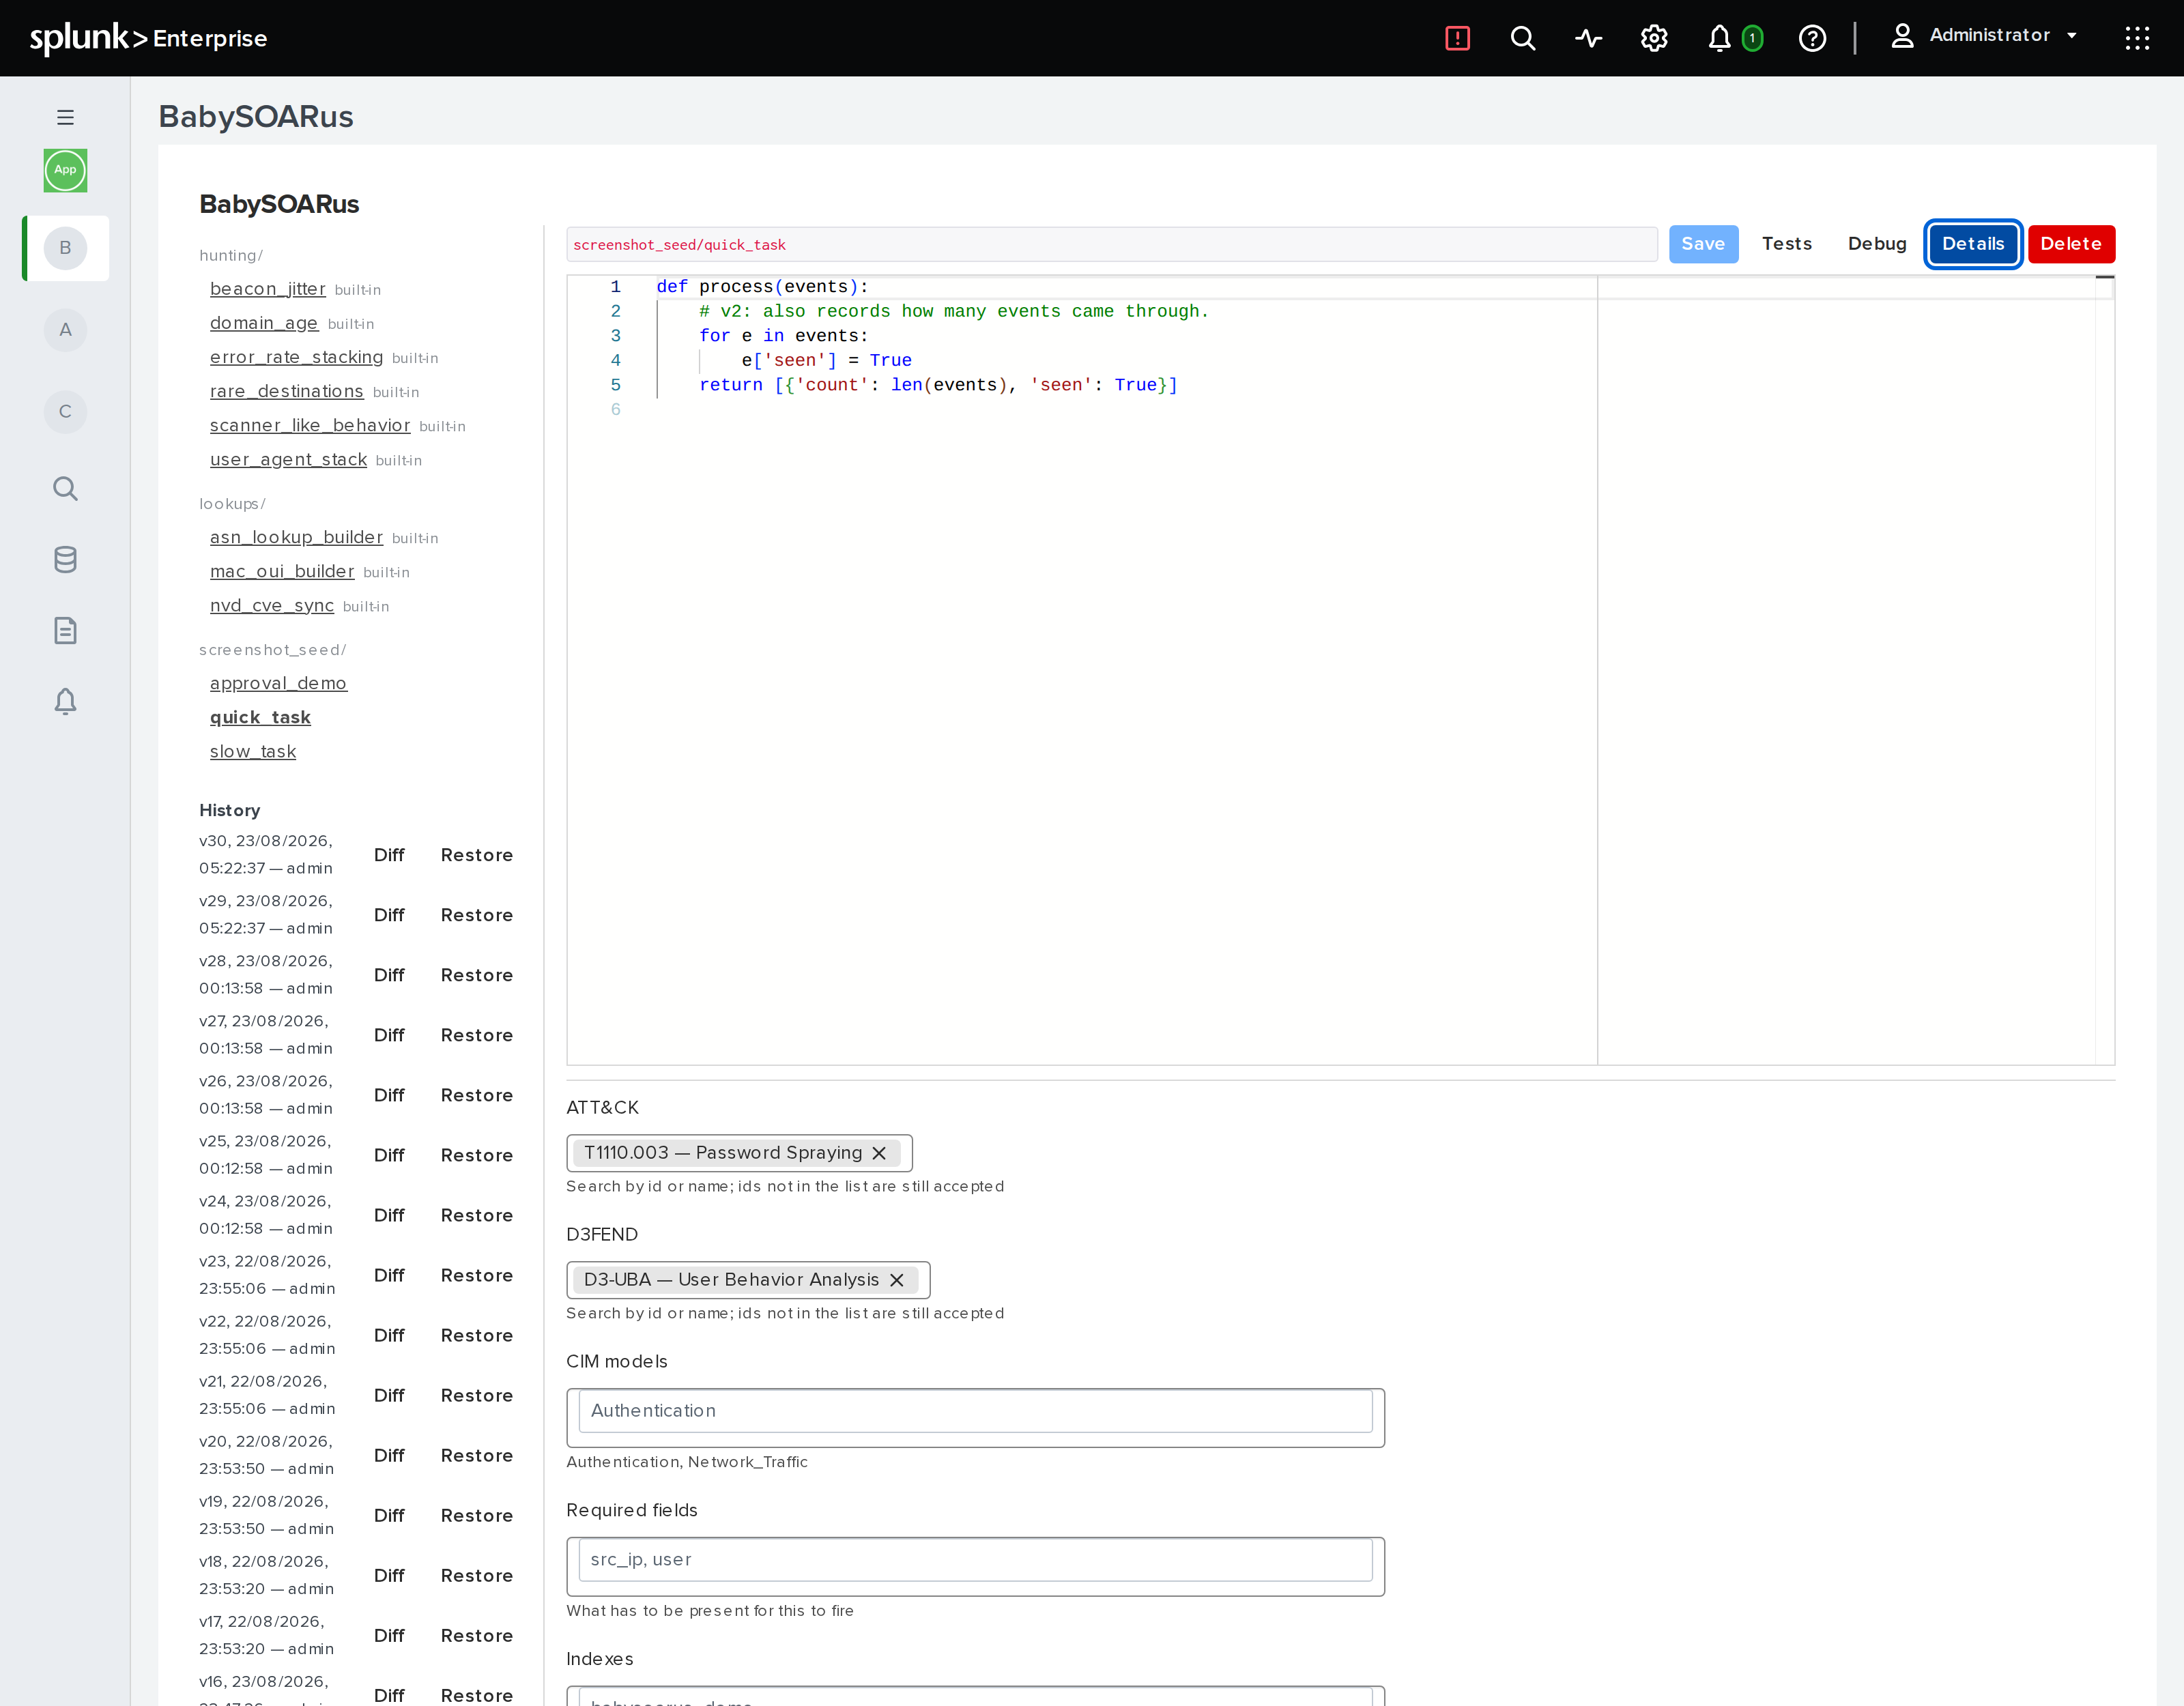Show Diff for version v30
This screenshot has width=2184, height=1706.
click(x=389, y=855)
